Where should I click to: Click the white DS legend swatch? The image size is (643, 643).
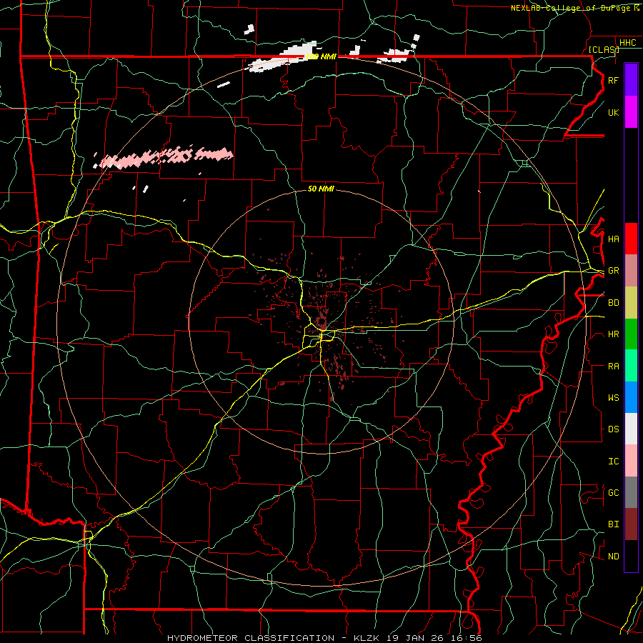pyautogui.click(x=631, y=429)
